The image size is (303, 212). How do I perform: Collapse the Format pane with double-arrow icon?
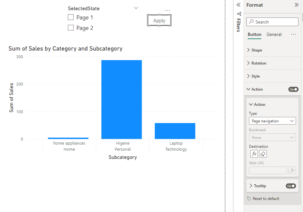pyautogui.click(x=296, y=5)
